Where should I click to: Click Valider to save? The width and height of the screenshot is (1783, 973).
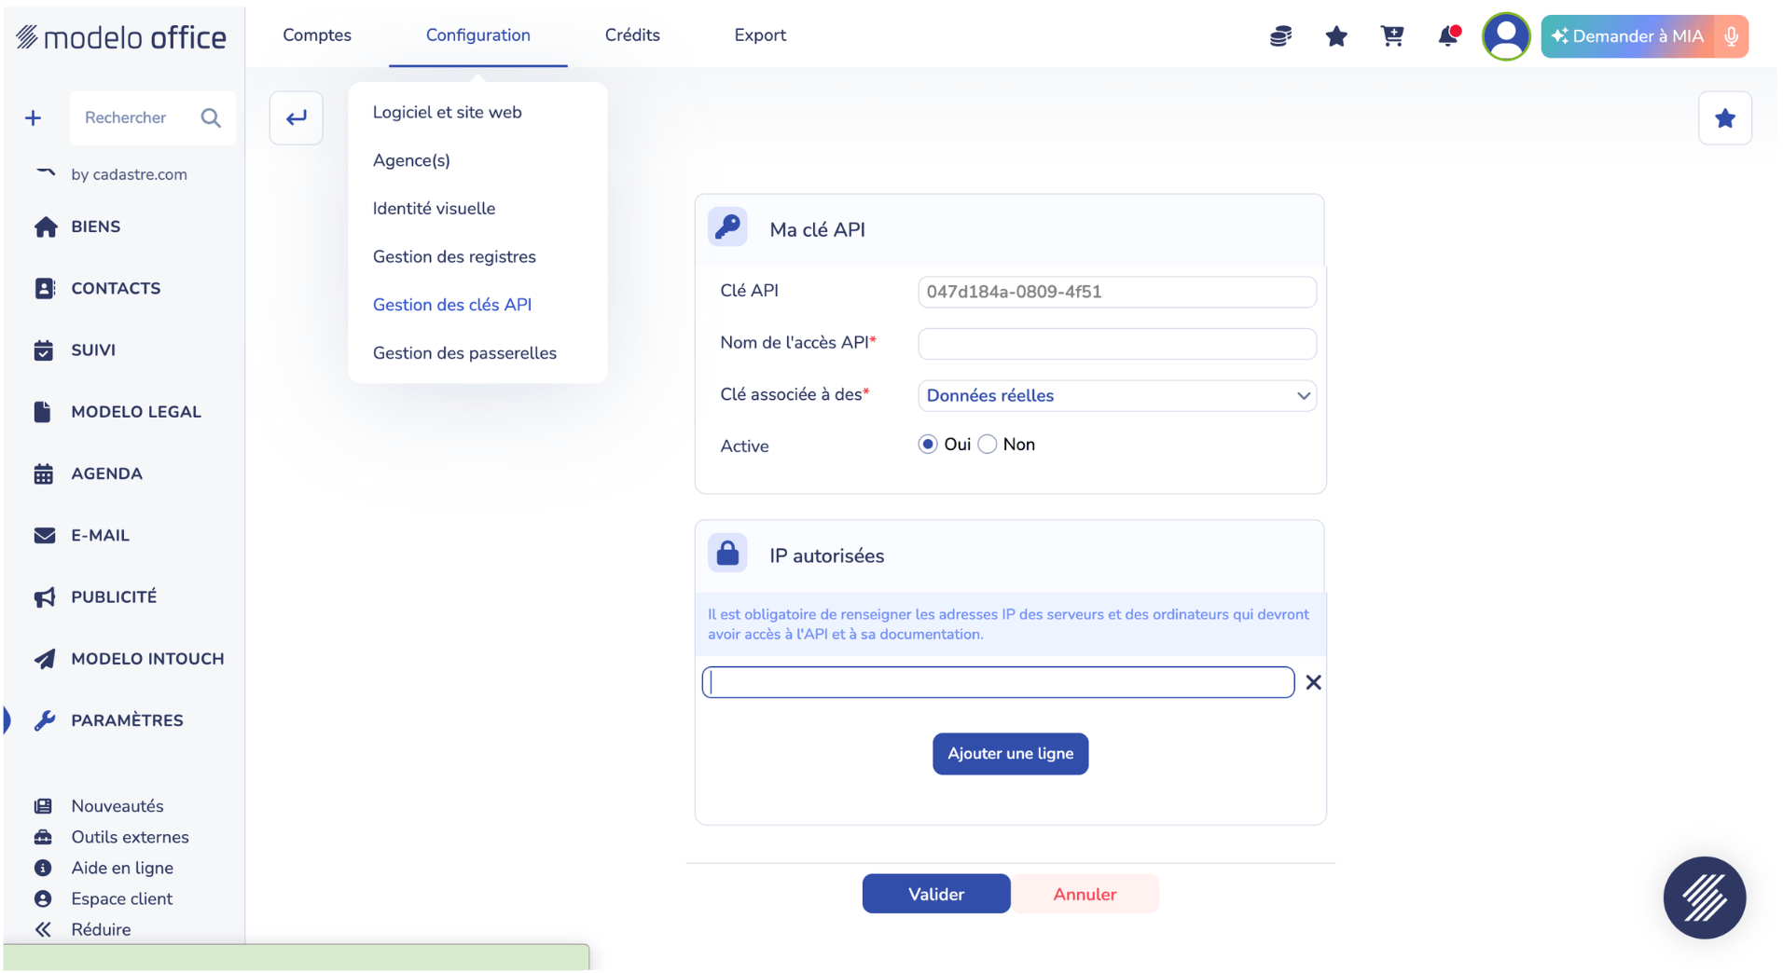pos(936,894)
